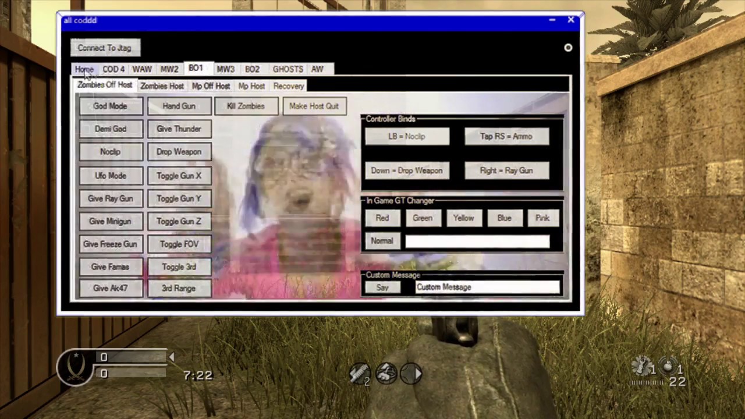Switch to the COD 4 tab

(x=113, y=69)
